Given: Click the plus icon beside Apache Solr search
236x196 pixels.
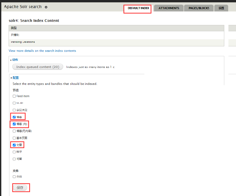Looking at the screenshot, I should point(46,7).
